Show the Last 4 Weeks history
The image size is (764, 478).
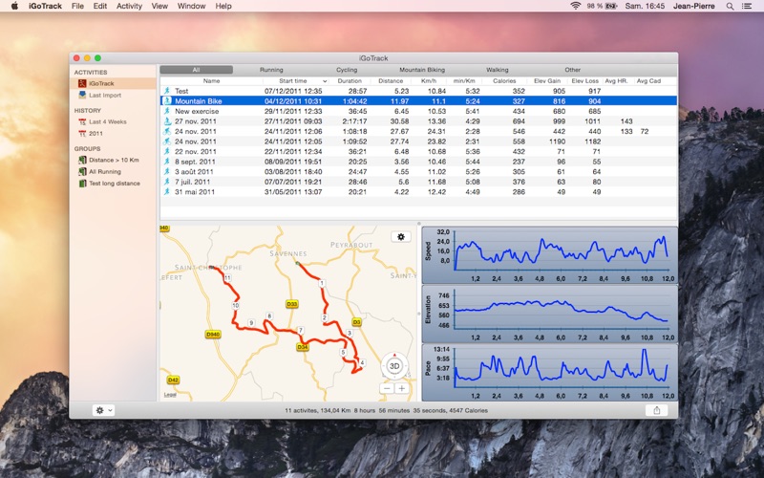pos(107,121)
